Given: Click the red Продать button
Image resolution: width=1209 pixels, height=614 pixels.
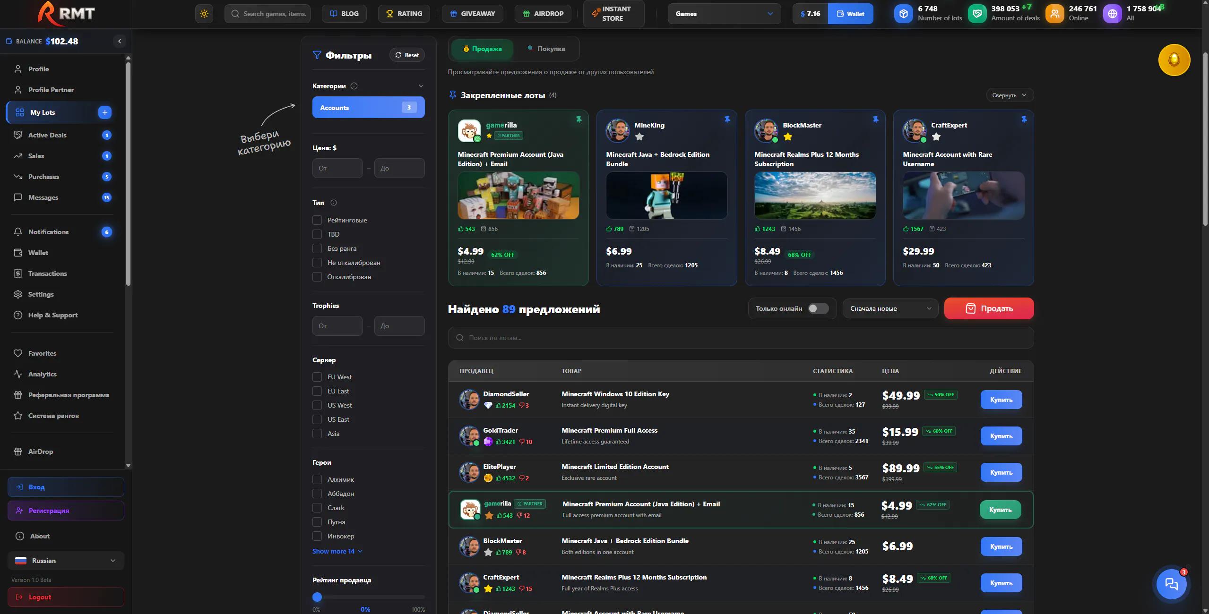Looking at the screenshot, I should click(989, 308).
